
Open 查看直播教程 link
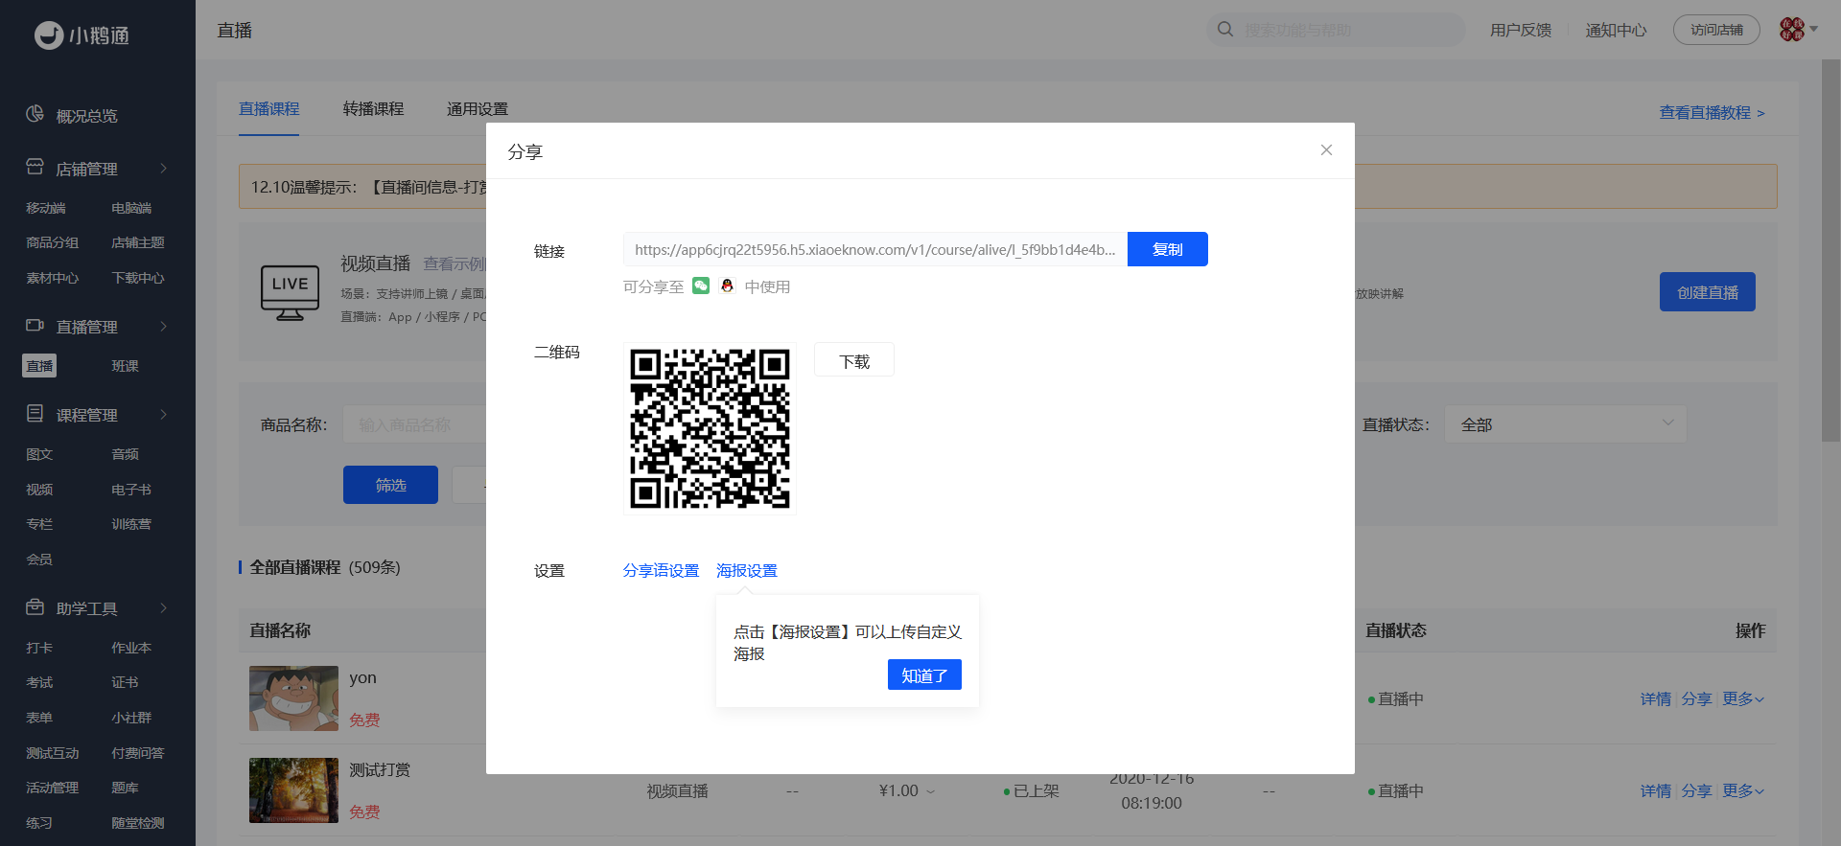pos(1713,112)
